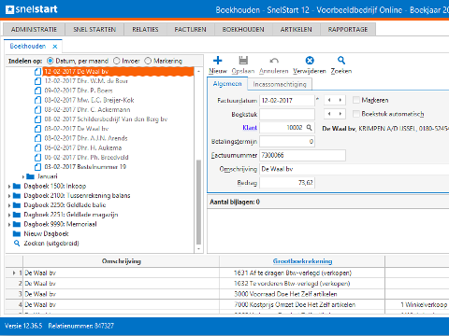This screenshot has width=449, height=336.
Task: Click tree scrollbar down arrow
Action: (x=198, y=249)
